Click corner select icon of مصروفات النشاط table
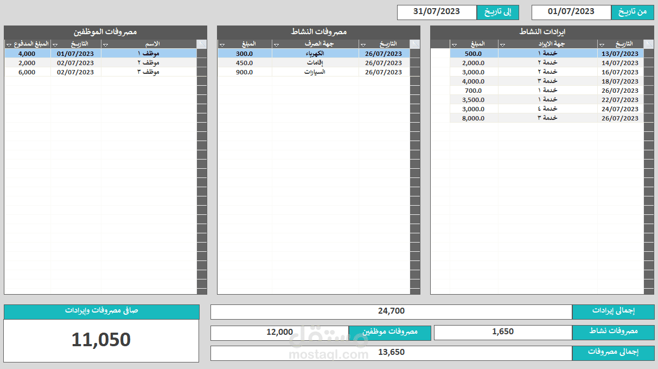Viewport: 658px width, 369px height. pos(415,44)
